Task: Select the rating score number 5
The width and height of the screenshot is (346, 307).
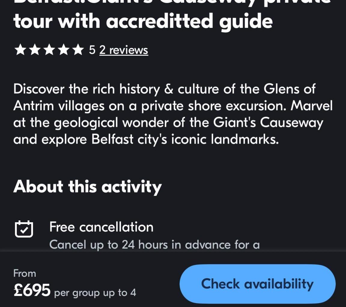Action: click(93, 49)
